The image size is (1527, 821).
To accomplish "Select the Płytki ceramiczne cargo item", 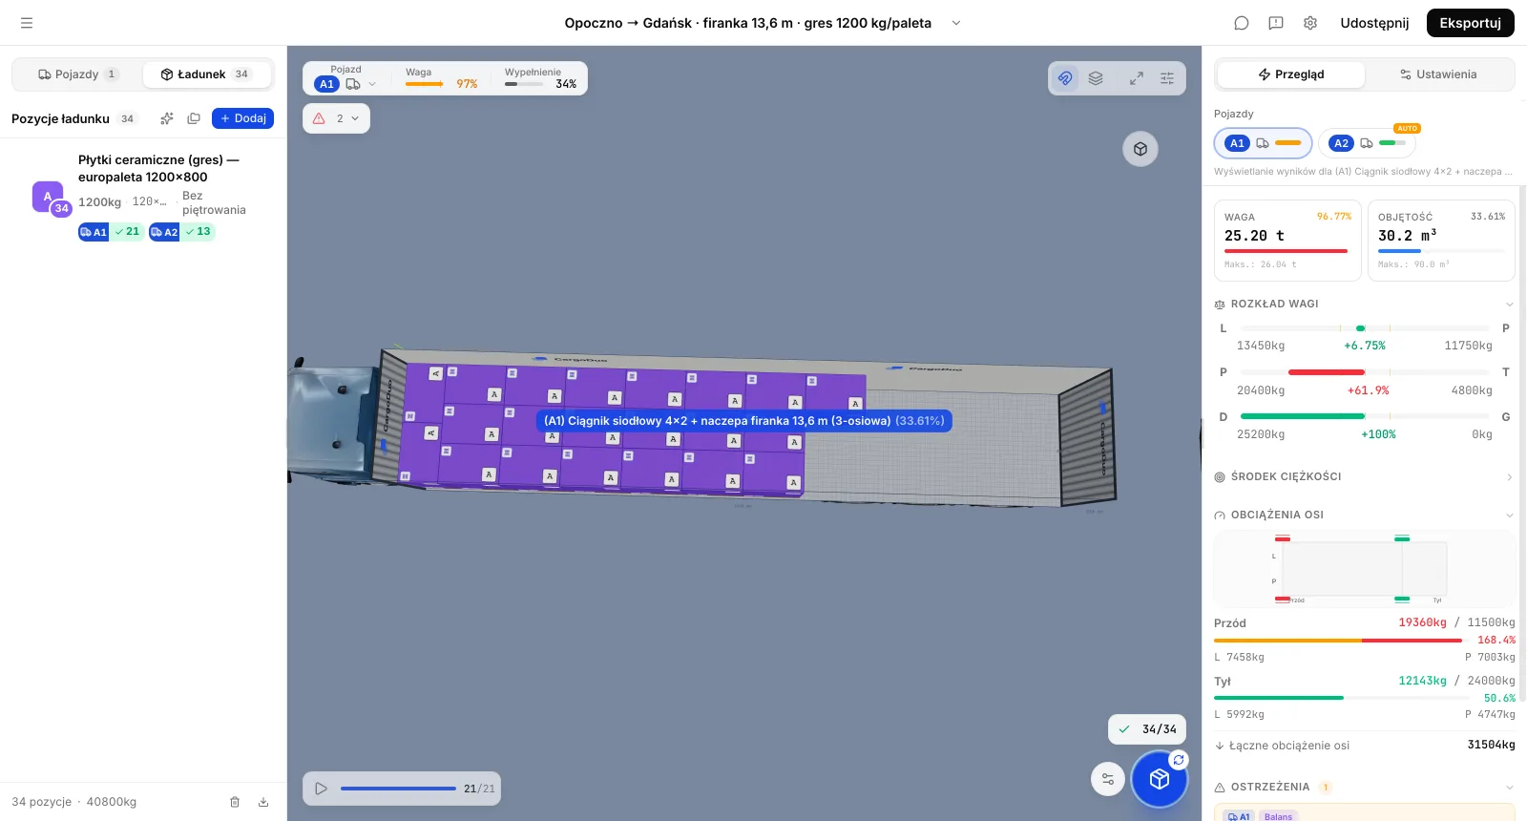I will [x=143, y=196].
